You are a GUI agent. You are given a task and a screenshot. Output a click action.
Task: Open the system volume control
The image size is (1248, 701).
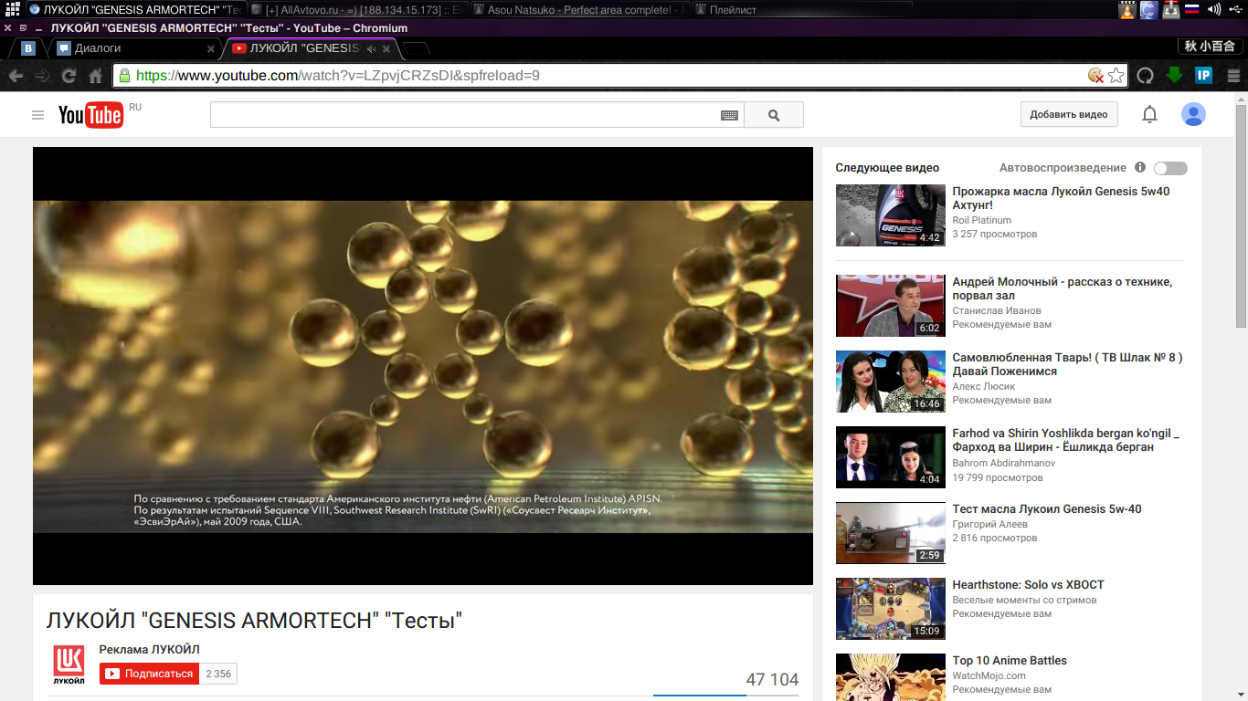pyautogui.click(x=1214, y=9)
